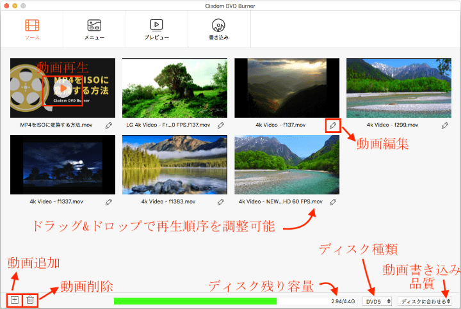Select the NEW...HD 60 FPS river thumbnail
The height and width of the screenshot is (309, 461).
pos(287,164)
